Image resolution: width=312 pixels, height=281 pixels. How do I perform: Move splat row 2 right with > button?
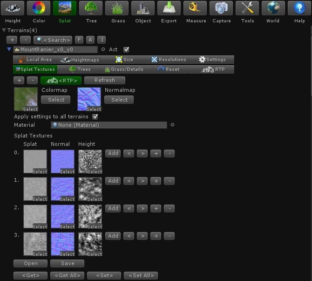point(142,208)
